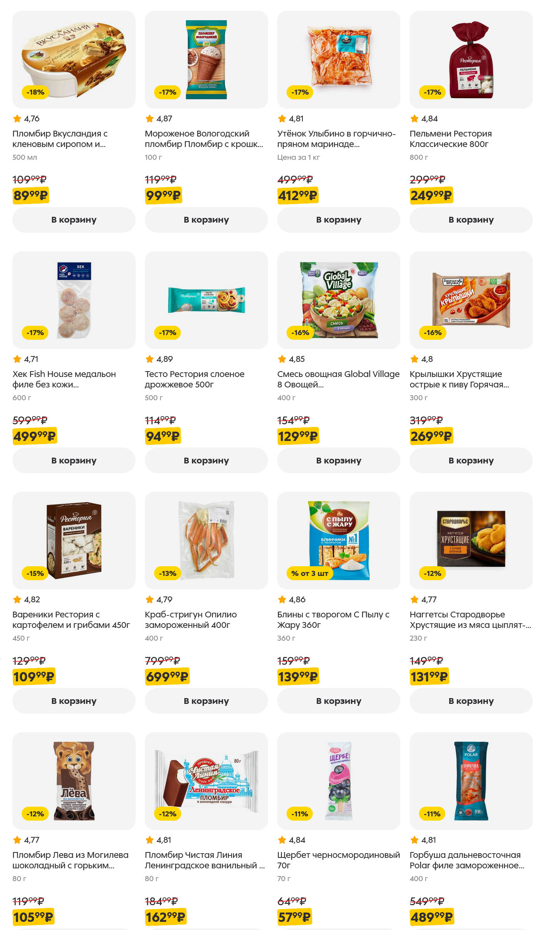
Task: Open Крылышки Хрустящие острые product title
Action: tap(459, 379)
